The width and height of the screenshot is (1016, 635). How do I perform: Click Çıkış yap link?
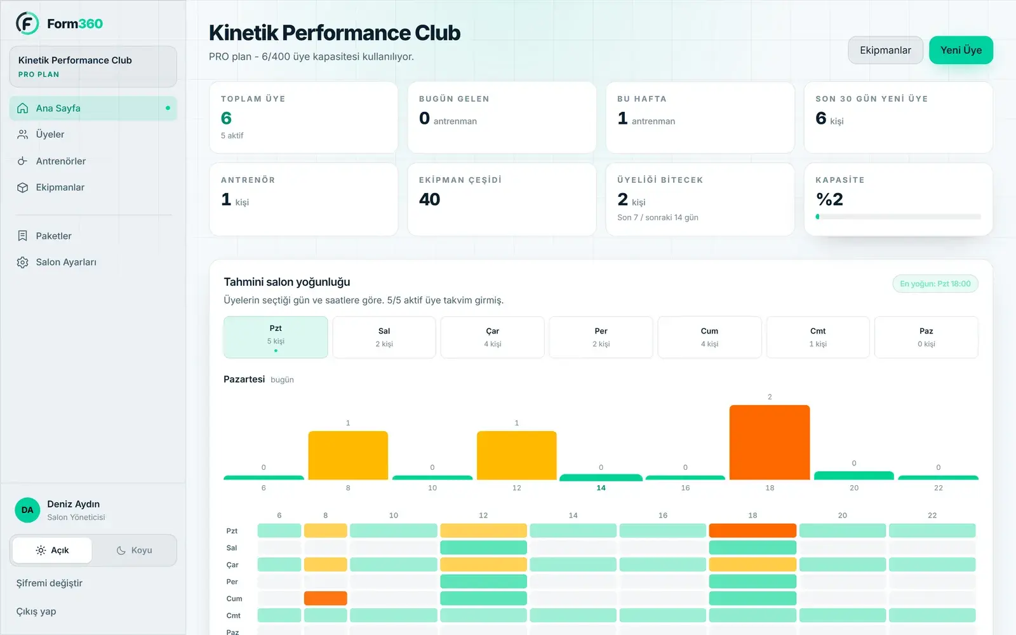[36, 612]
